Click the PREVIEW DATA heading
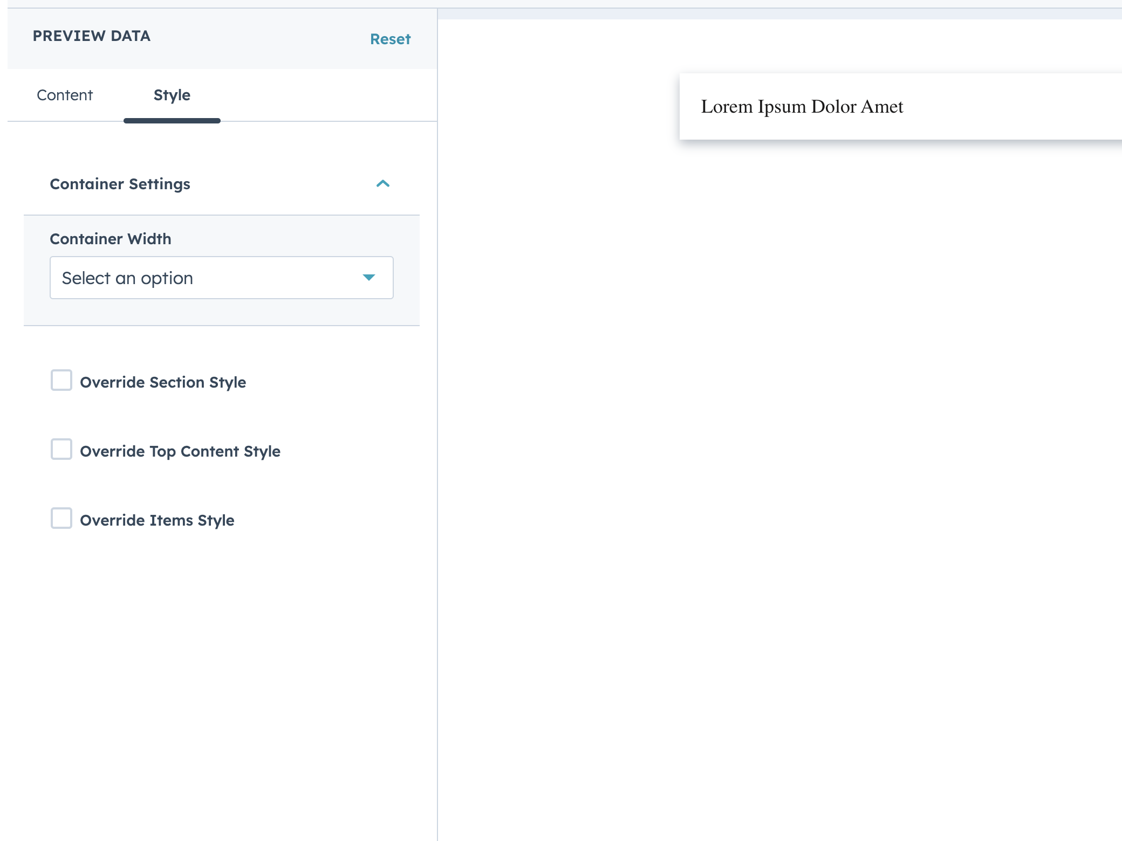This screenshot has width=1122, height=841. (x=92, y=36)
